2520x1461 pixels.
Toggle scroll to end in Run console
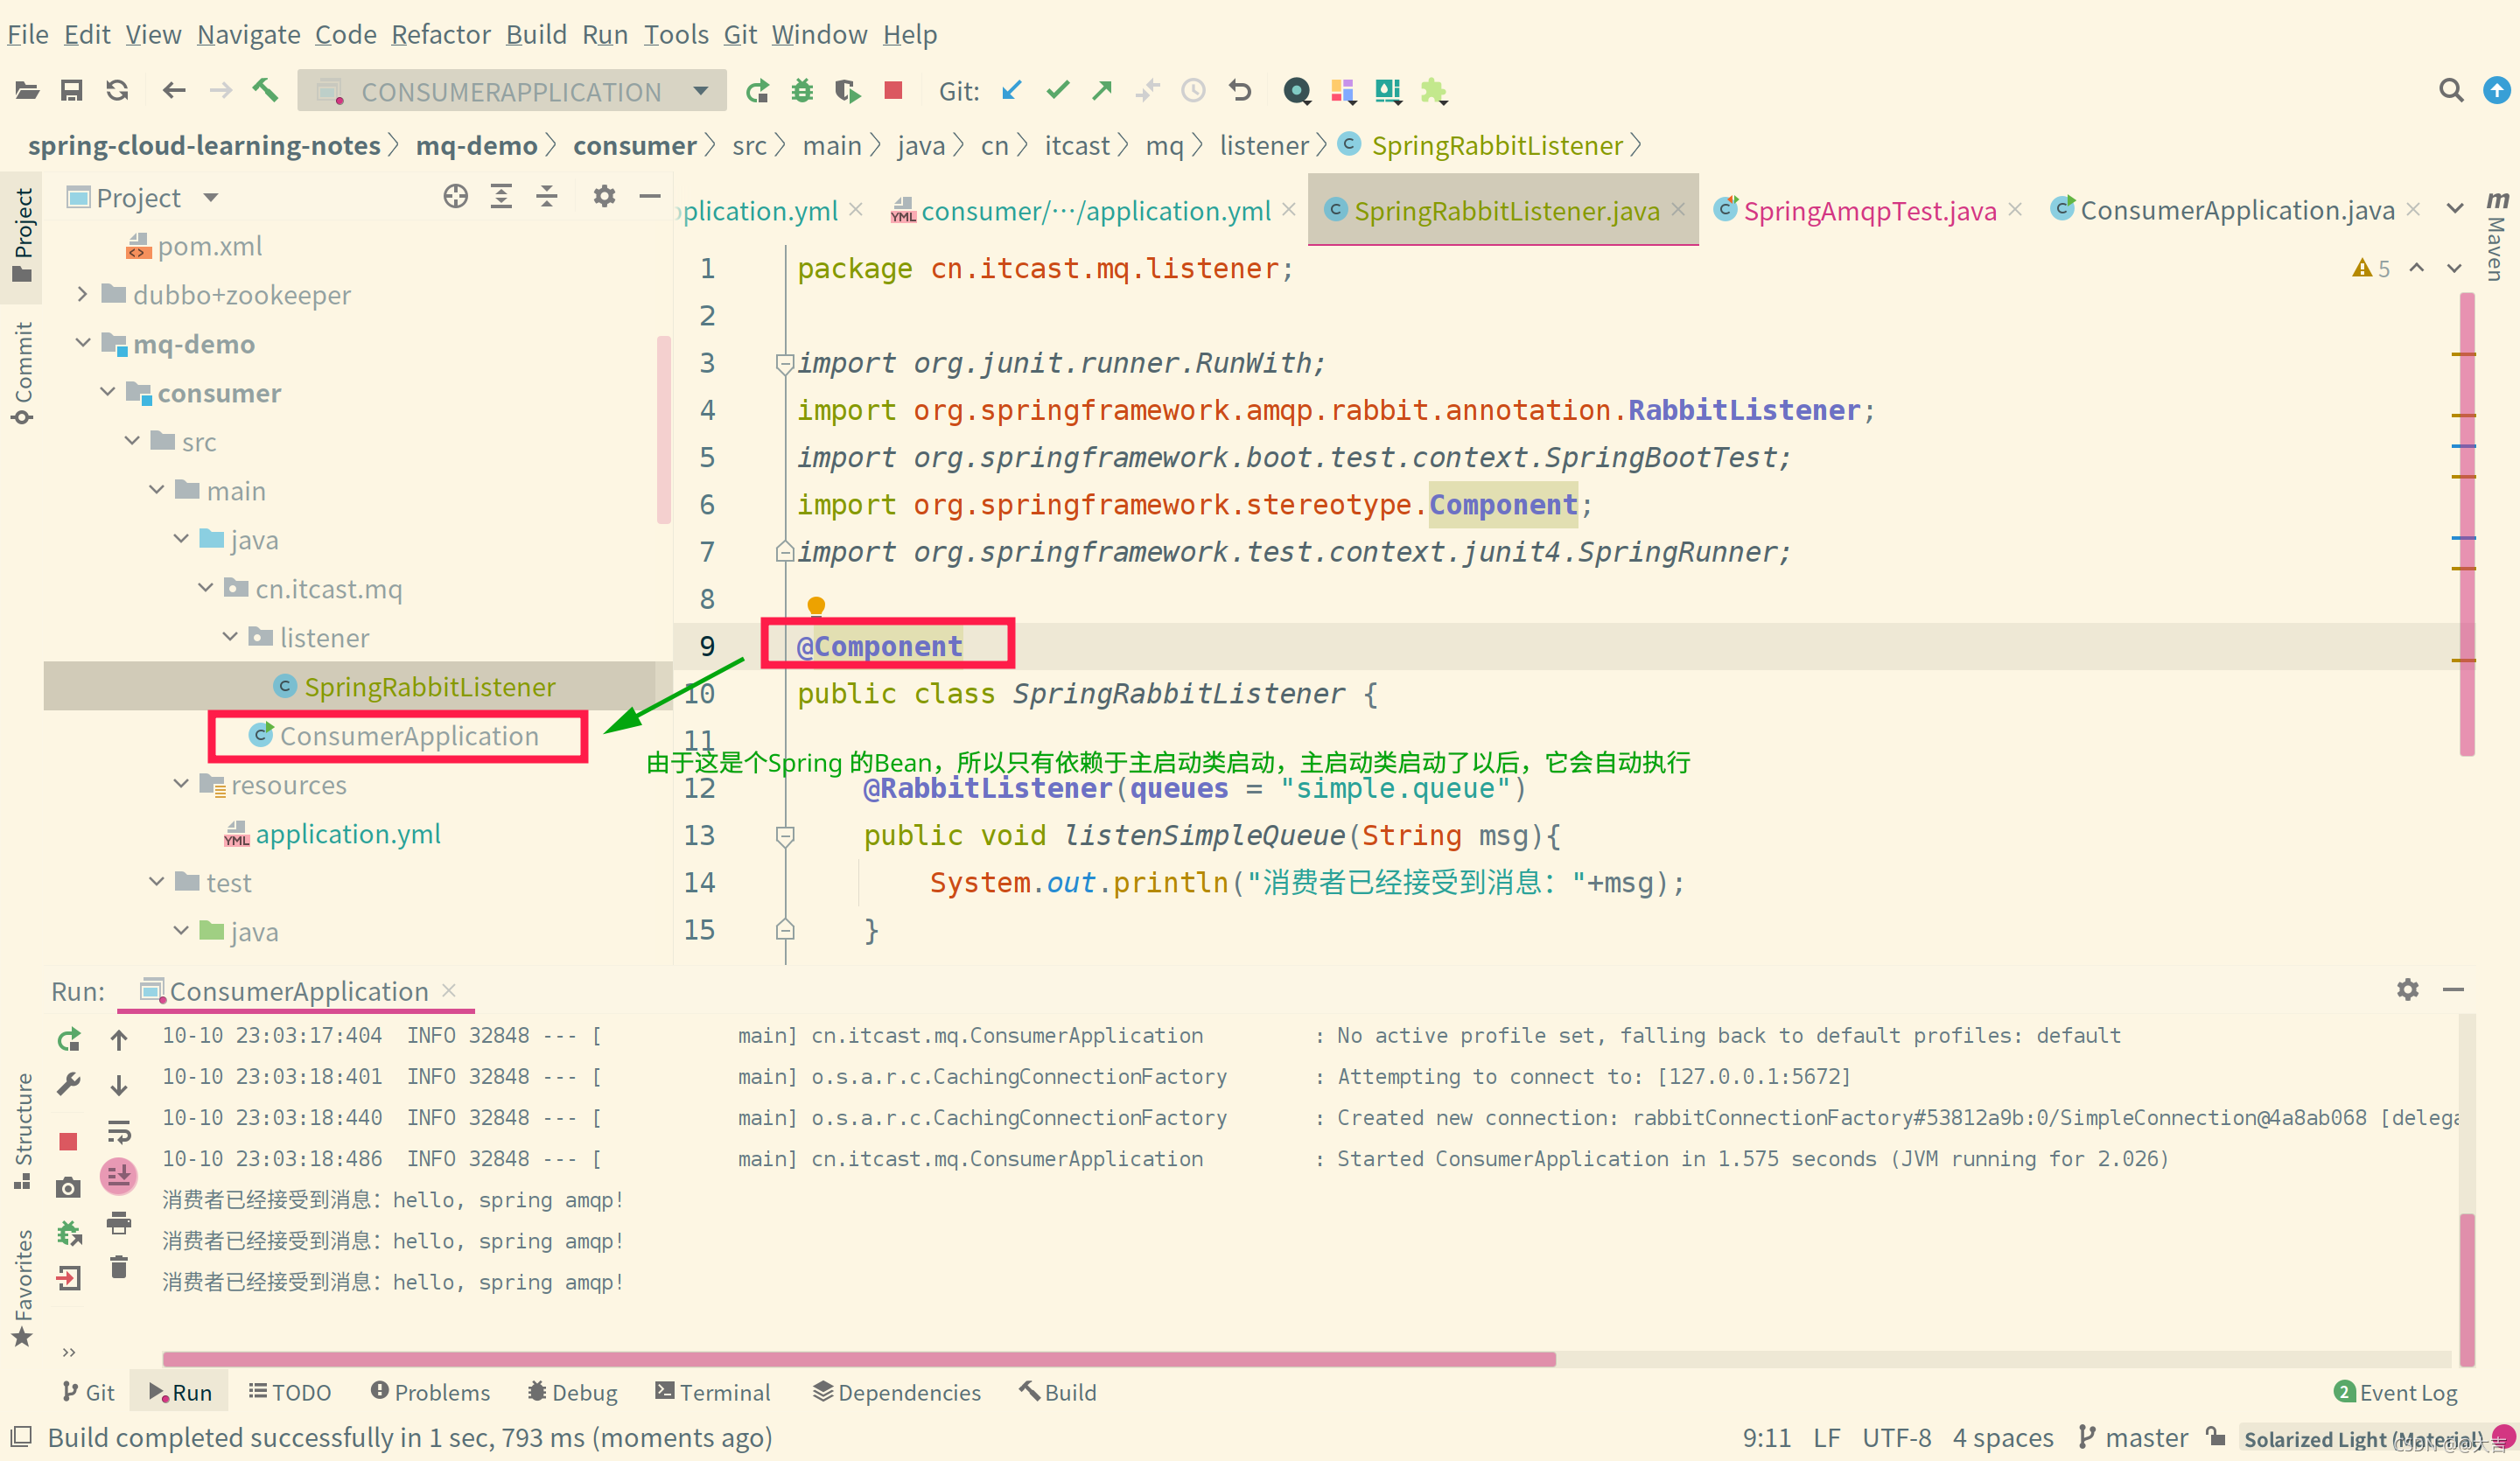119,1176
